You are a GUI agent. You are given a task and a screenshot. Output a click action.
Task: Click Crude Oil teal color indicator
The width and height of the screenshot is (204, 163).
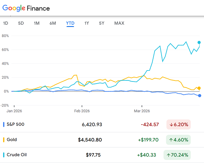pyautogui.click(x=4, y=155)
